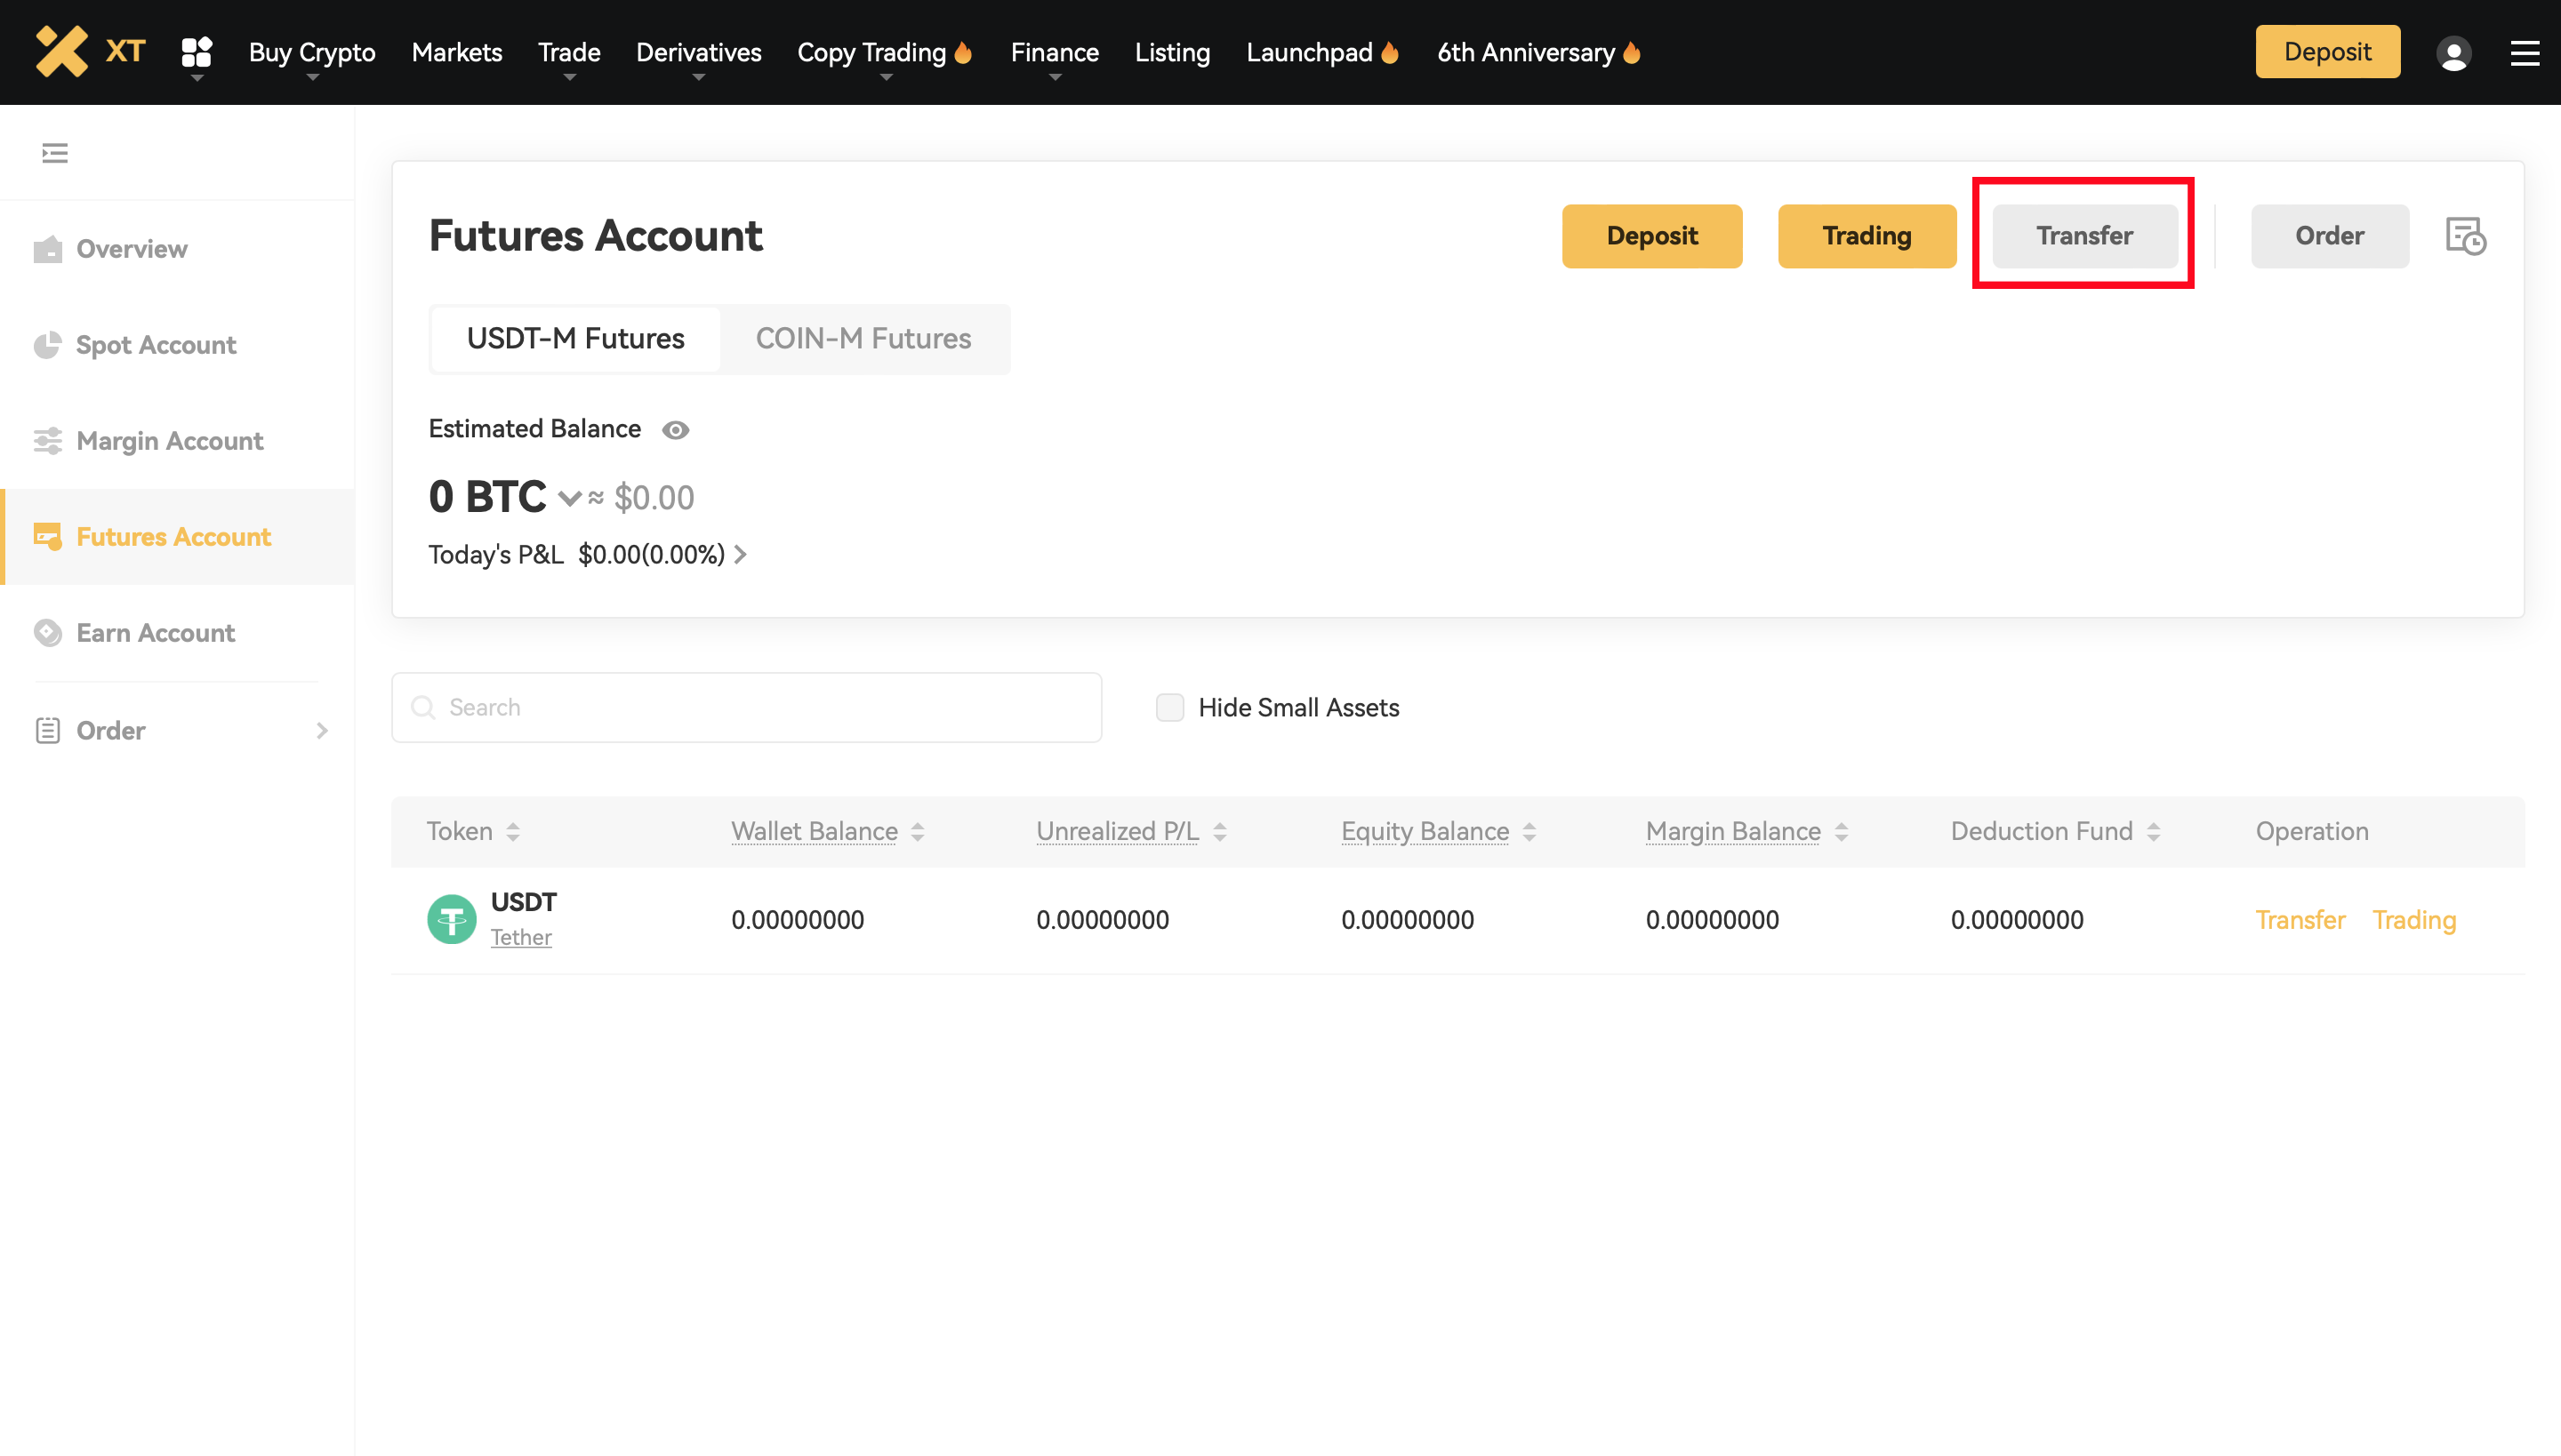The image size is (2561, 1456).
Task: Collapse the sidebar with menu-fold icon
Action: coord(55,153)
